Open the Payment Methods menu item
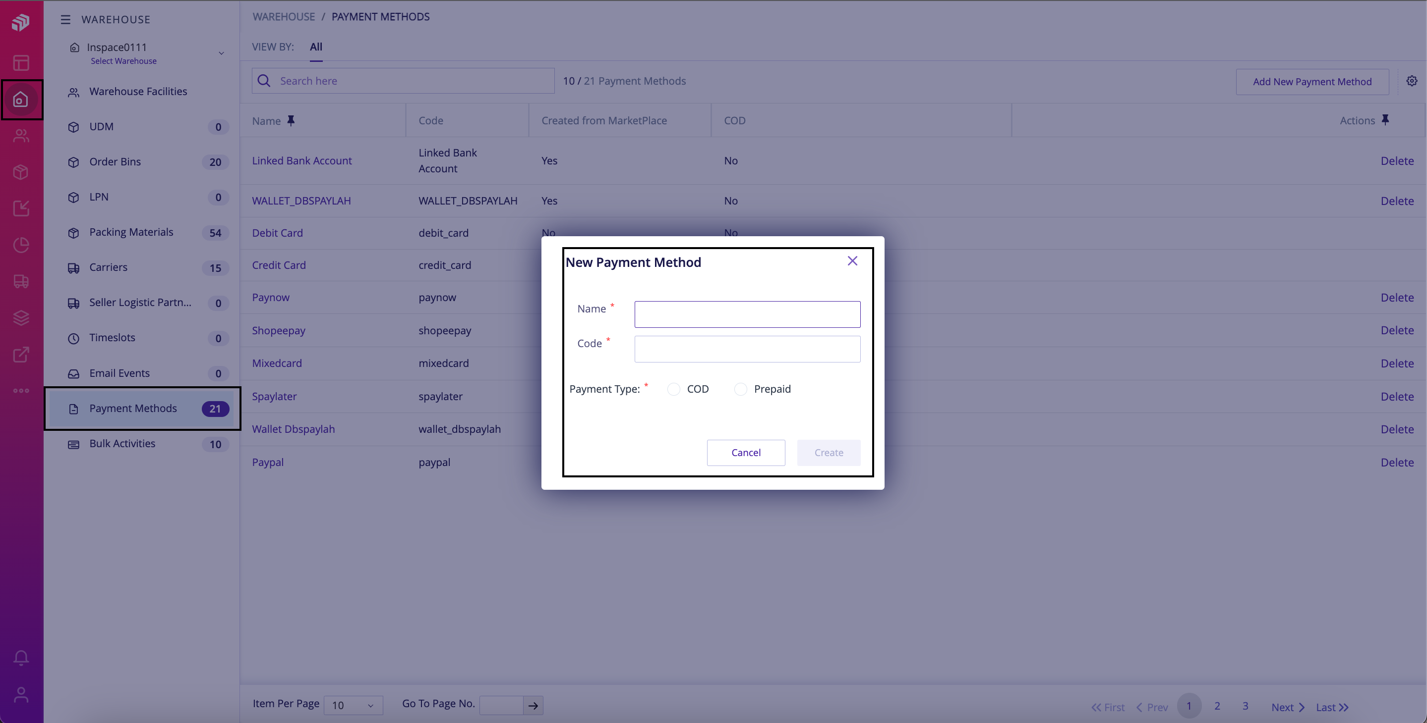This screenshot has height=723, width=1427. [142, 409]
